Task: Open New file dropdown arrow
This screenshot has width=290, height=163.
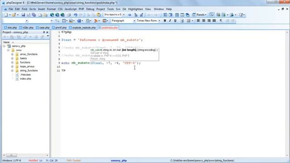Action: (x=10, y=15)
